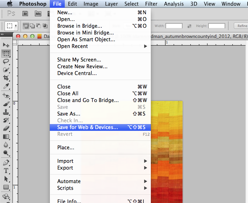Select the Lasso tool
This screenshot has width=248, height=203.
click(6, 62)
